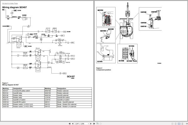Click the excavator component position illustration
Image resolution: width=188 pixels, height=125 pixels.
[129, 33]
